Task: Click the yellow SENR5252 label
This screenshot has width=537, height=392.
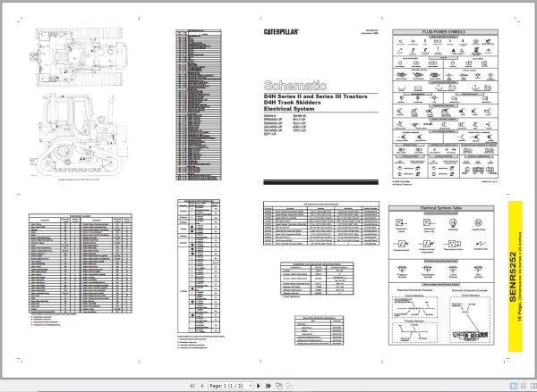Action: coord(516,277)
